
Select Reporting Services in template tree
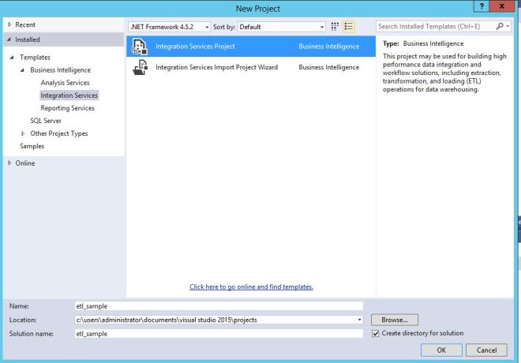(x=67, y=108)
